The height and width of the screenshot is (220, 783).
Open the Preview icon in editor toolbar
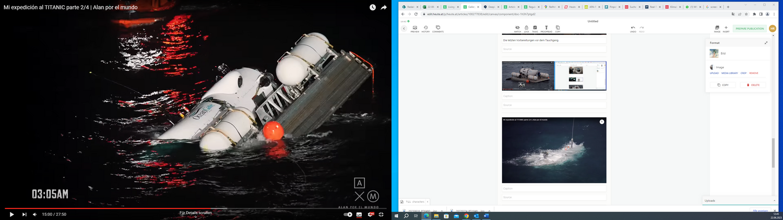tap(414, 29)
